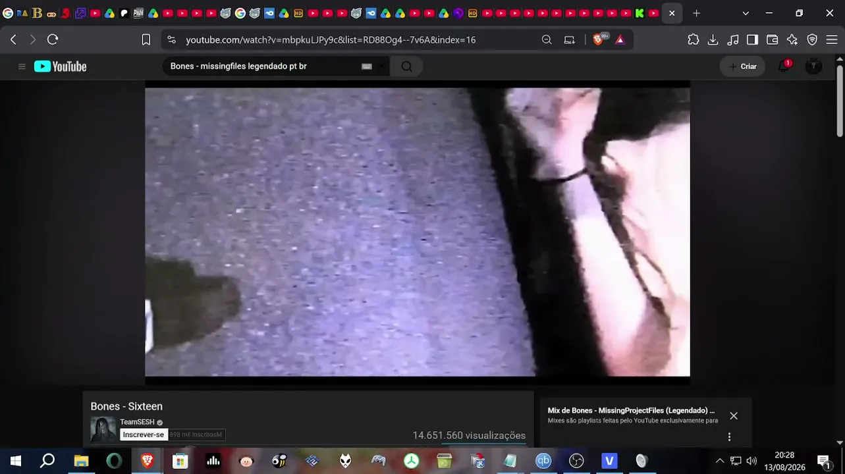Screen dimensions: 845x474
Task: Open the on-screen keyboard in search box
Action: (x=367, y=66)
